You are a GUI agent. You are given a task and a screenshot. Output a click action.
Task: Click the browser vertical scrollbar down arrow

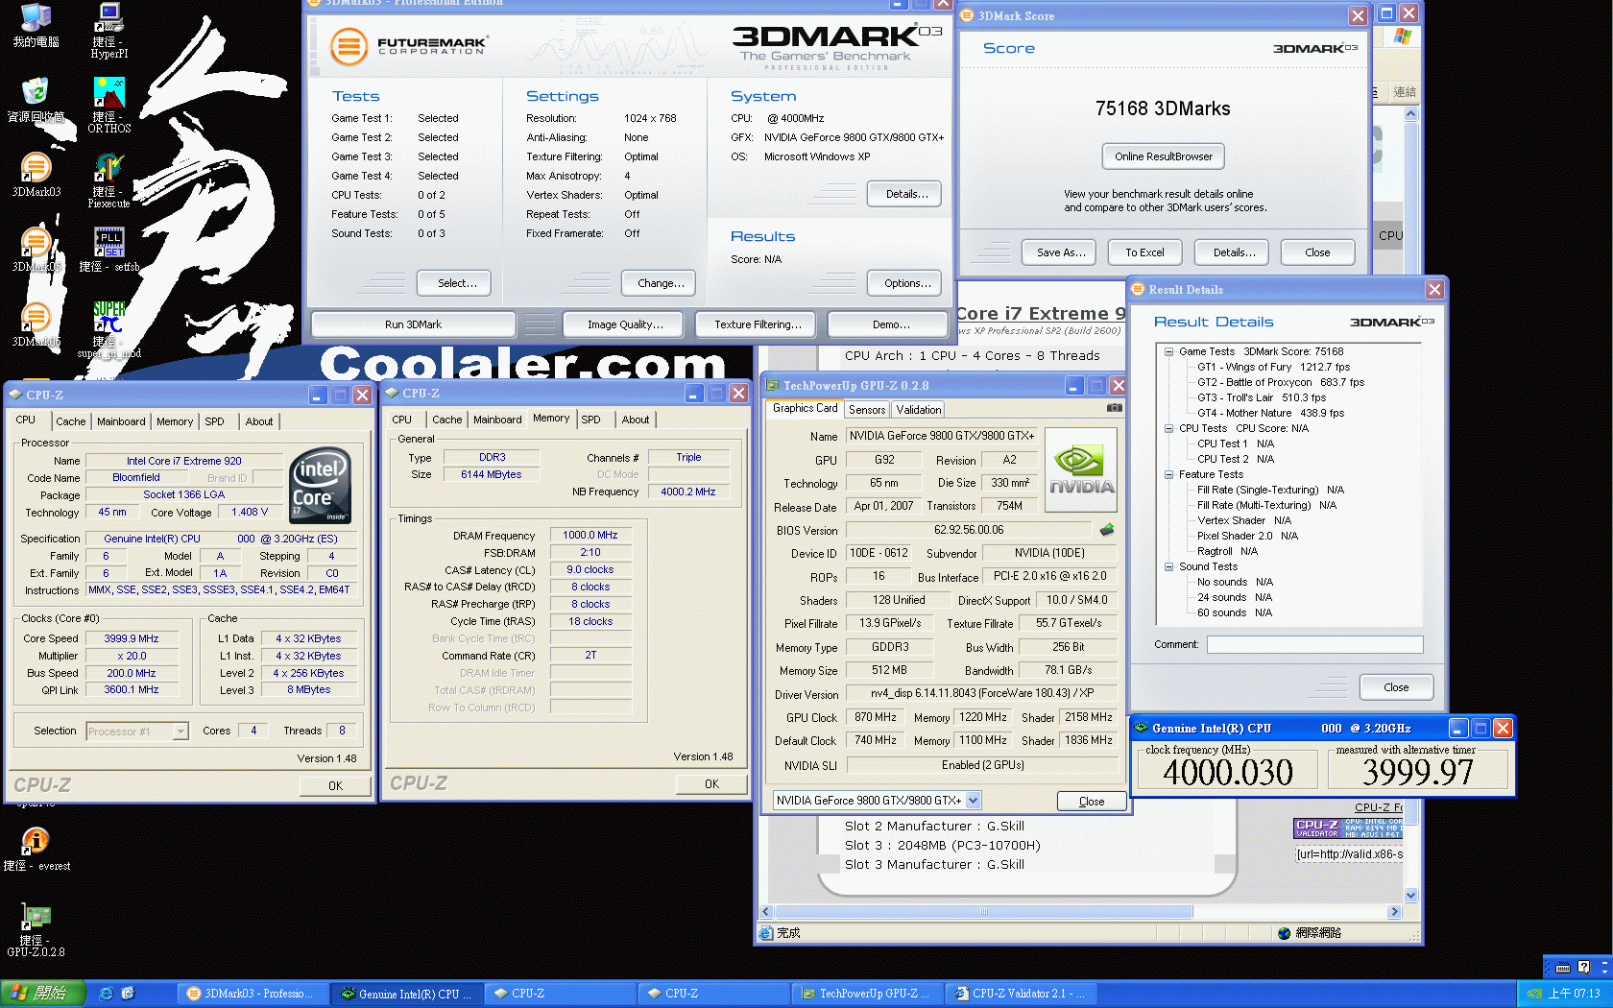(1410, 896)
